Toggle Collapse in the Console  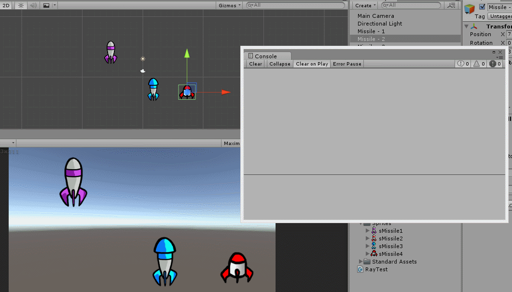279,64
